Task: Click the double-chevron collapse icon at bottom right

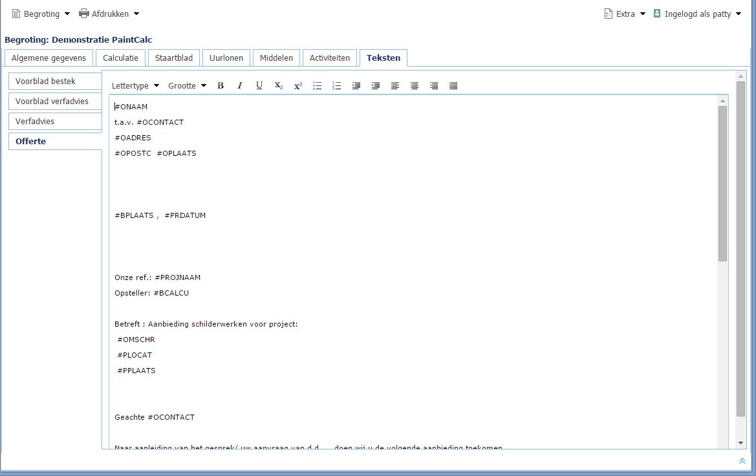Action: click(x=742, y=460)
